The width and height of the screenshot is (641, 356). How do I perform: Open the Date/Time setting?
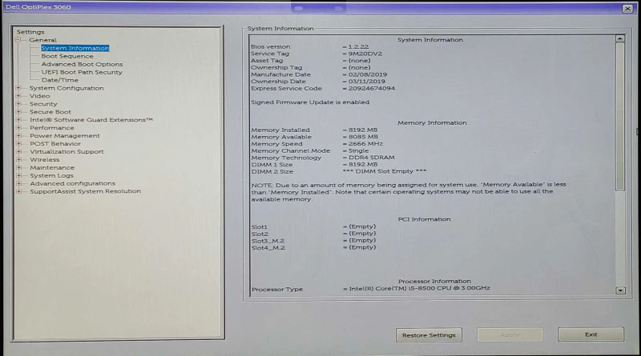59,80
